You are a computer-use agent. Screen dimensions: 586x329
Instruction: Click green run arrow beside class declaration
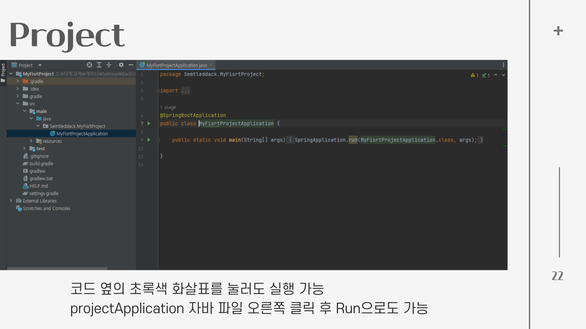point(149,123)
